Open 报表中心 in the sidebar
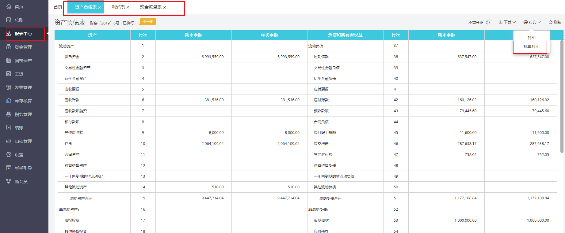The height and width of the screenshot is (233, 565). click(23, 34)
